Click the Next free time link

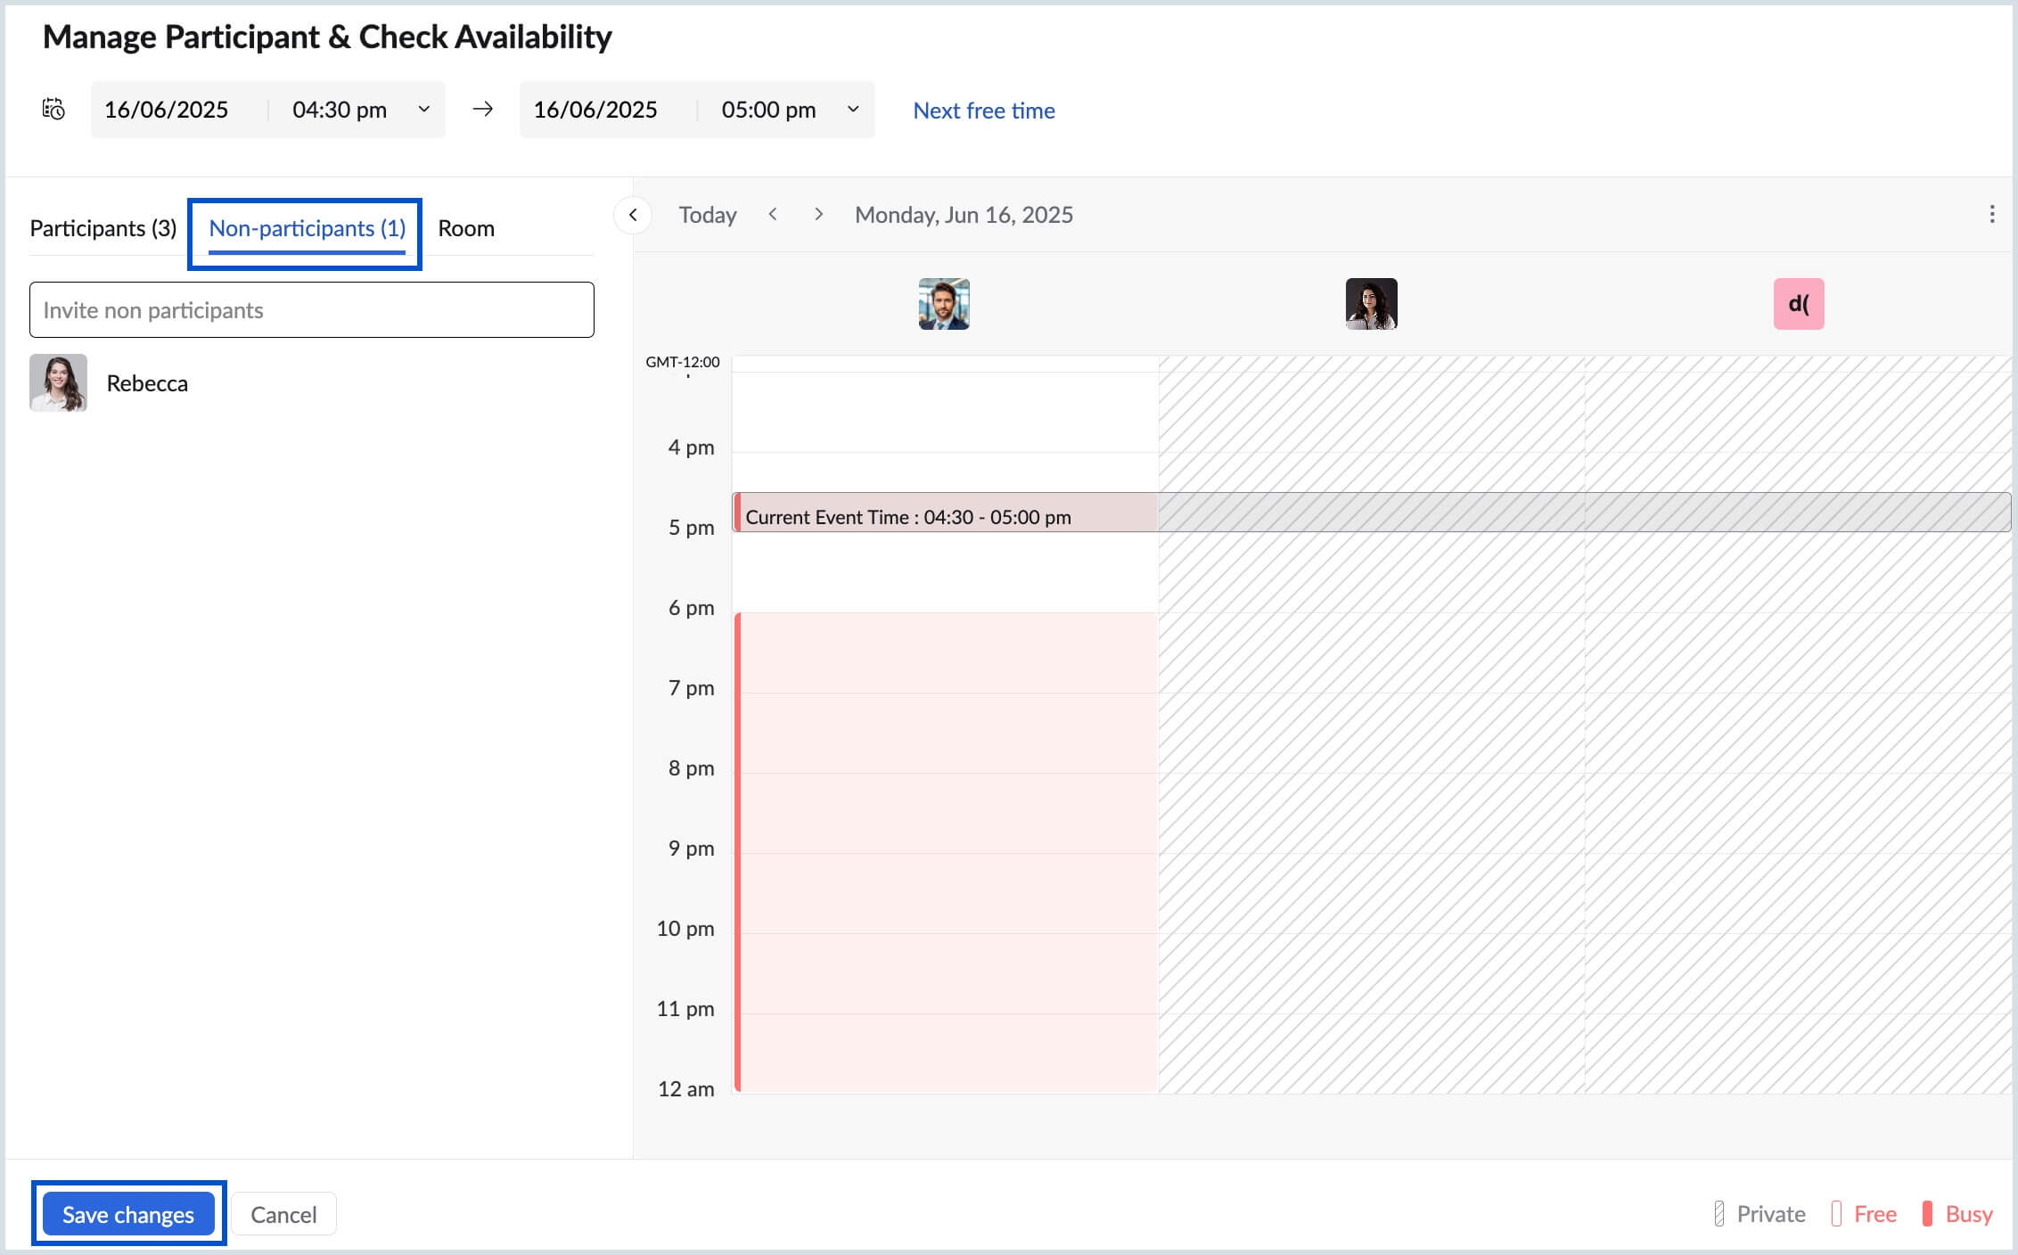pyautogui.click(x=983, y=111)
